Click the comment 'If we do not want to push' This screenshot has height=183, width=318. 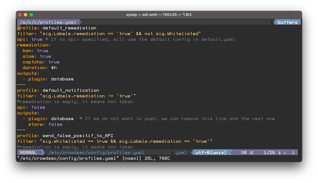tap(177, 119)
